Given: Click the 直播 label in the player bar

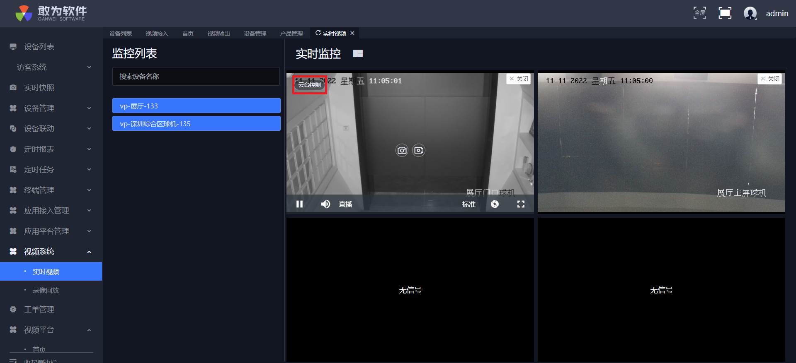Looking at the screenshot, I should pos(345,204).
